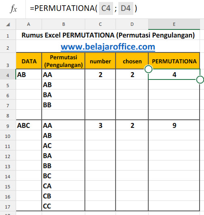This screenshot has height=215, width=204.
Task: Click cell B17 containing CC
Action: point(63,206)
